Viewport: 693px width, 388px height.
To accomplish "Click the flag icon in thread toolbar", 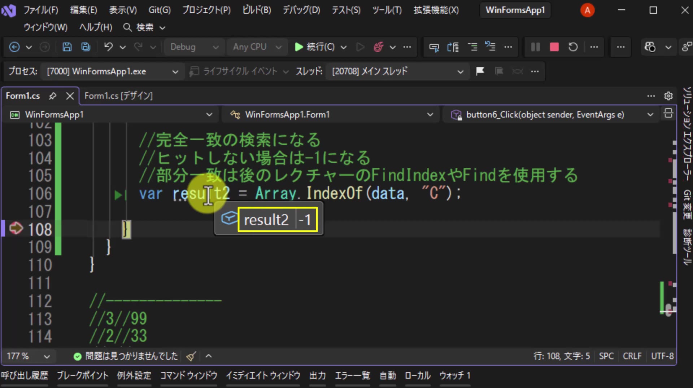I will [480, 71].
